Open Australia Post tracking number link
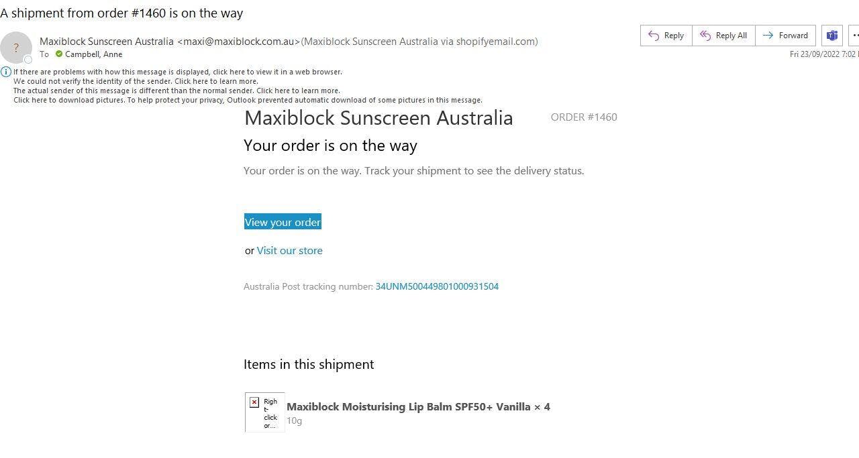Image resolution: width=859 pixels, height=458 pixels. [x=437, y=286]
